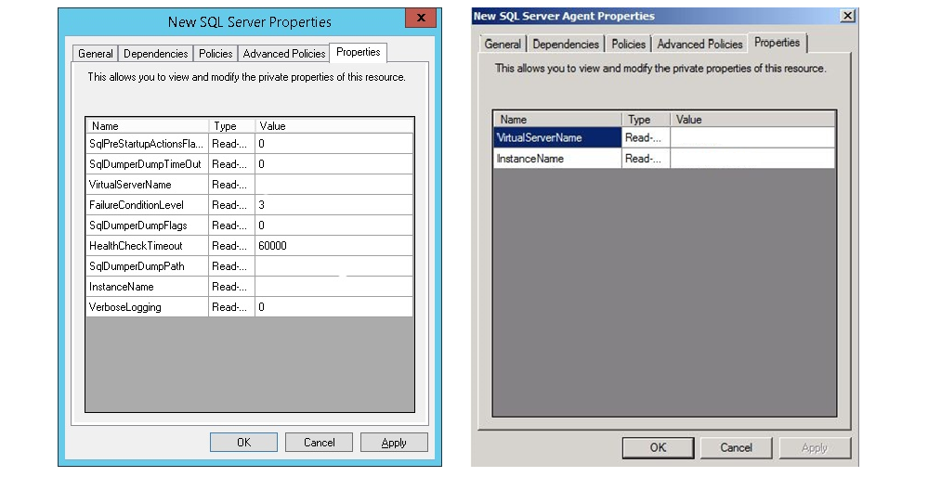
Task: Sort by Value column in Agent Properties
Action: click(752, 120)
